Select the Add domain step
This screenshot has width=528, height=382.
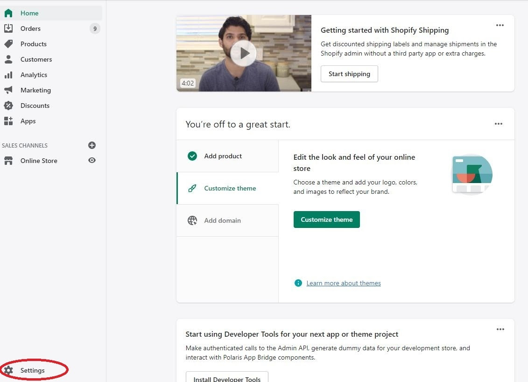coord(228,220)
